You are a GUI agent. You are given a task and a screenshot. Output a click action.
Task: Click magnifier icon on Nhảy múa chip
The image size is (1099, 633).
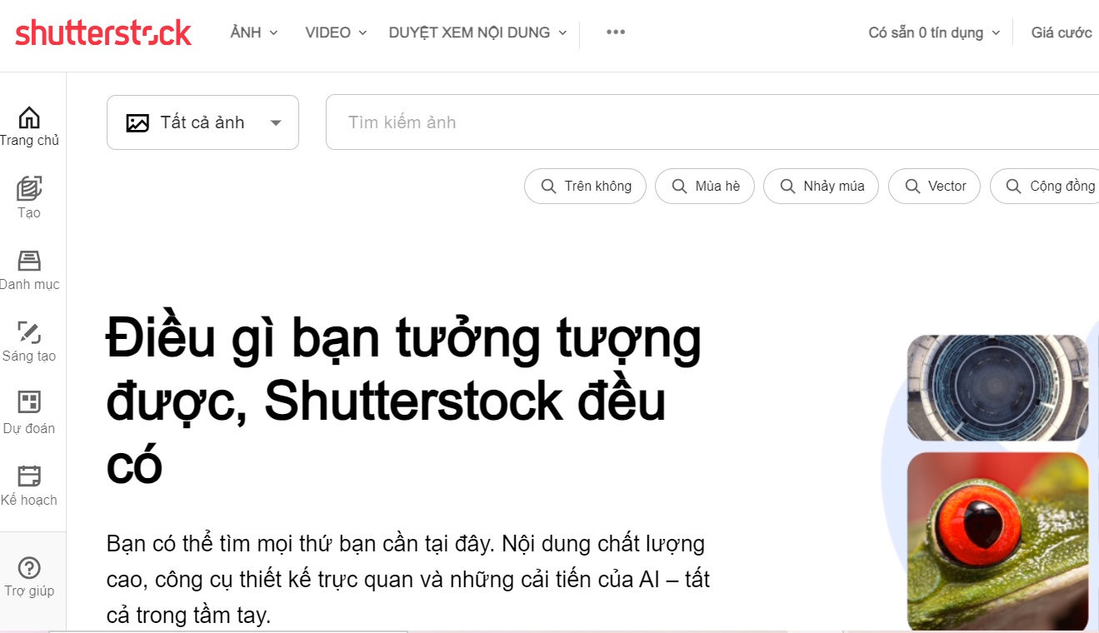(787, 187)
